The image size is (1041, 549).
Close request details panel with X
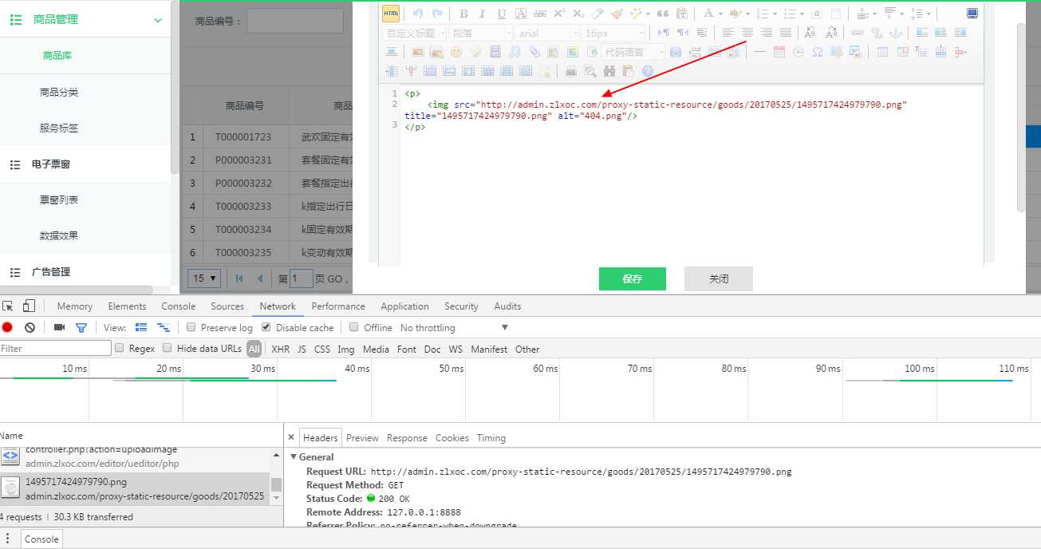click(291, 438)
